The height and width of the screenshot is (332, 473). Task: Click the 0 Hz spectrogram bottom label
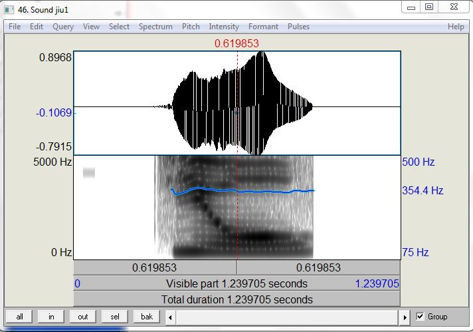pos(62,252)
